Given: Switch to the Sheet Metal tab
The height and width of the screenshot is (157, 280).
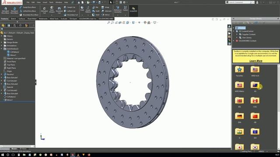Looking at the screenshot, I should click(x=32, y=19).
